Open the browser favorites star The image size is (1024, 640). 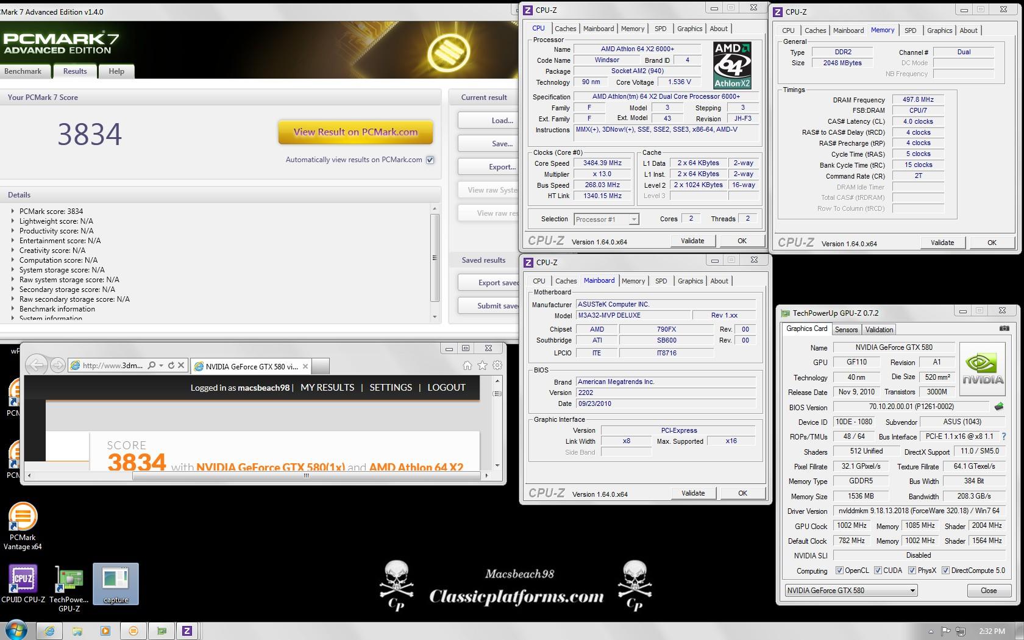482,365
